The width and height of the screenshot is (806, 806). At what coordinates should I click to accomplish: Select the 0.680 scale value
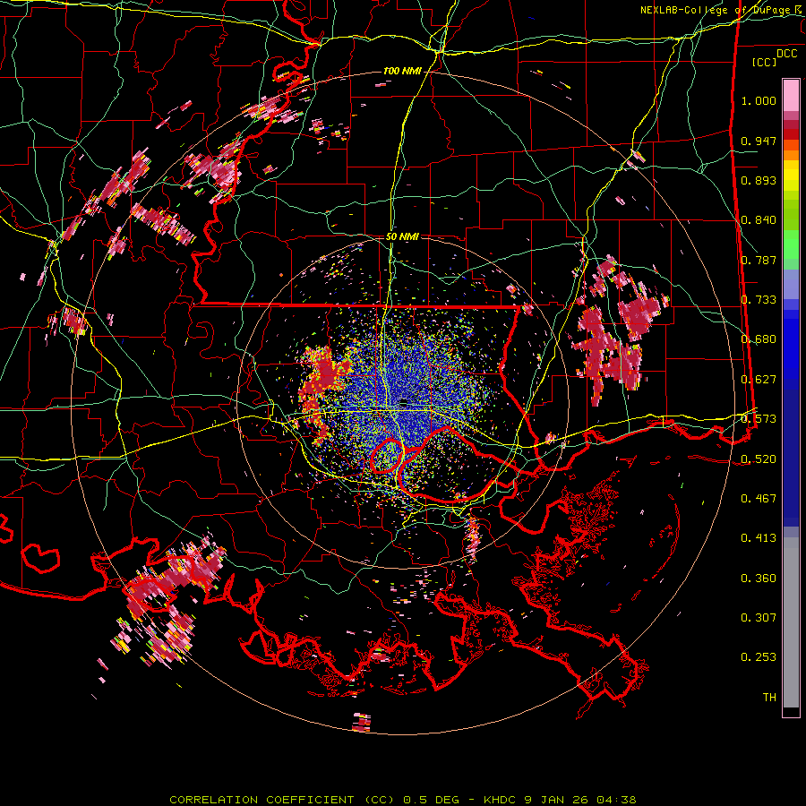[759, 339]
